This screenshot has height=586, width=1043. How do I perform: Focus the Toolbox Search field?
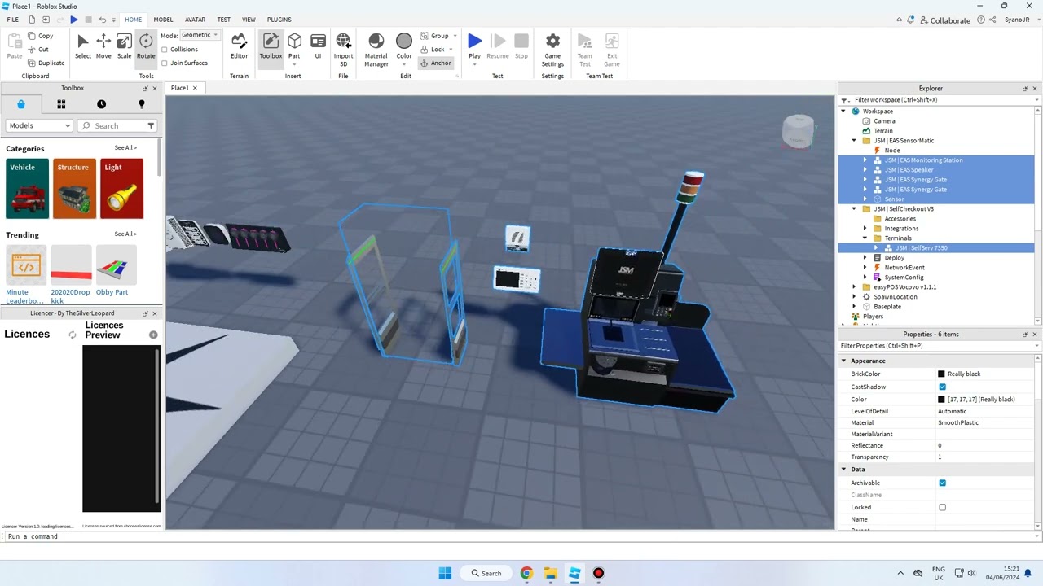pos(118,125)
